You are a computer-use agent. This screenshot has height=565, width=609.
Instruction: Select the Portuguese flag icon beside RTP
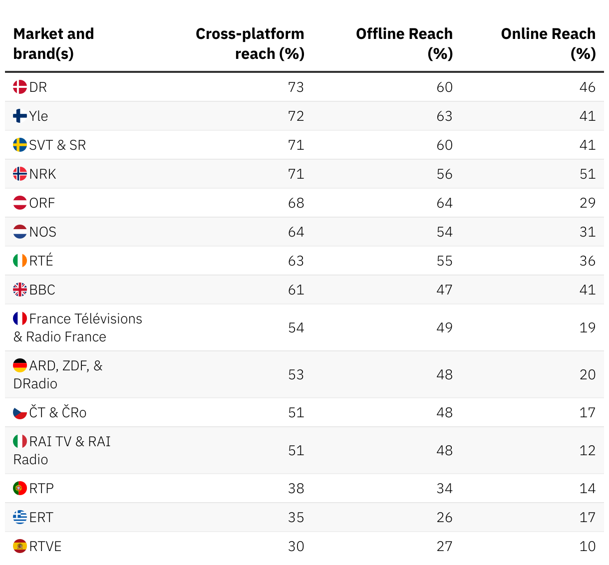coord(20,489)
